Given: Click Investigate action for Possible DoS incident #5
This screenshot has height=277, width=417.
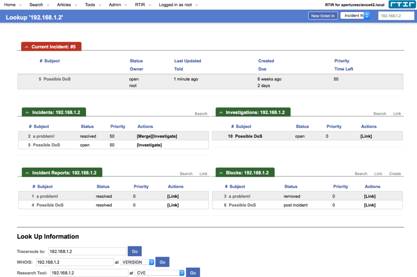Looking at the screenshot, I should click(x=149, y=145).
